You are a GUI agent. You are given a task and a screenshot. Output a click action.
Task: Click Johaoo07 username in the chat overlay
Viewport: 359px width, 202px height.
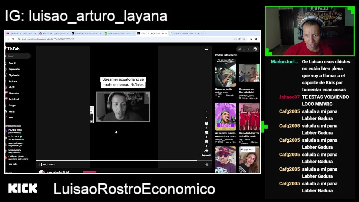click(289, 97)
